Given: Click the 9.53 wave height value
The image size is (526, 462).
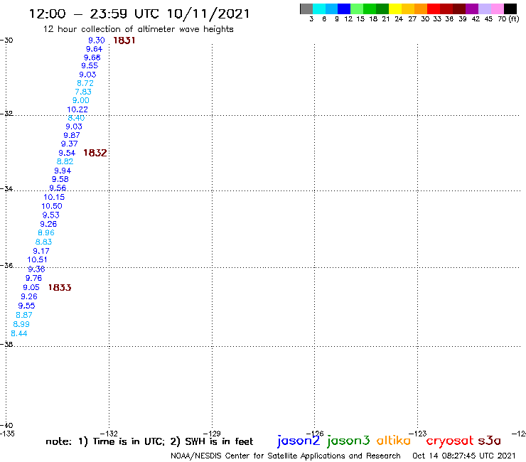Looking at the screenshot, I should click(51, 215).
